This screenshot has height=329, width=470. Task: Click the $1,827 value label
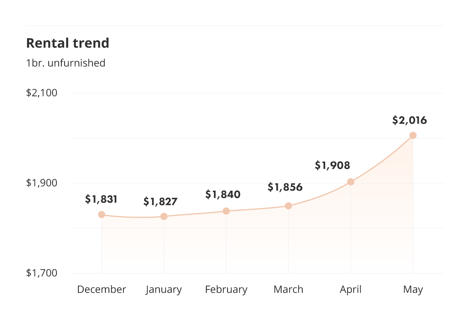tap(161, 202)
